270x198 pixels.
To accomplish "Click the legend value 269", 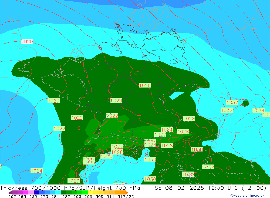I will coord(33,196).
